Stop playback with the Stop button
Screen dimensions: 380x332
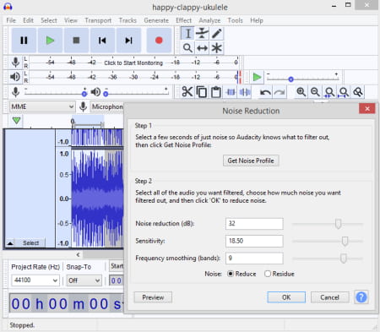pyautogui.click(x=76, y=41)
